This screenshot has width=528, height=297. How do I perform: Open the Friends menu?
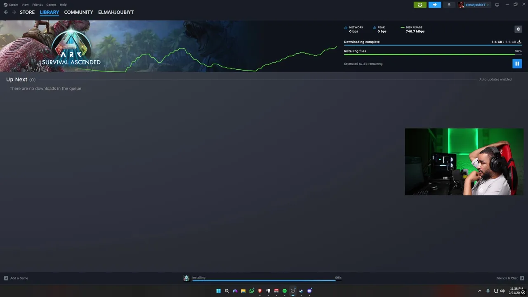coord(38,5)
